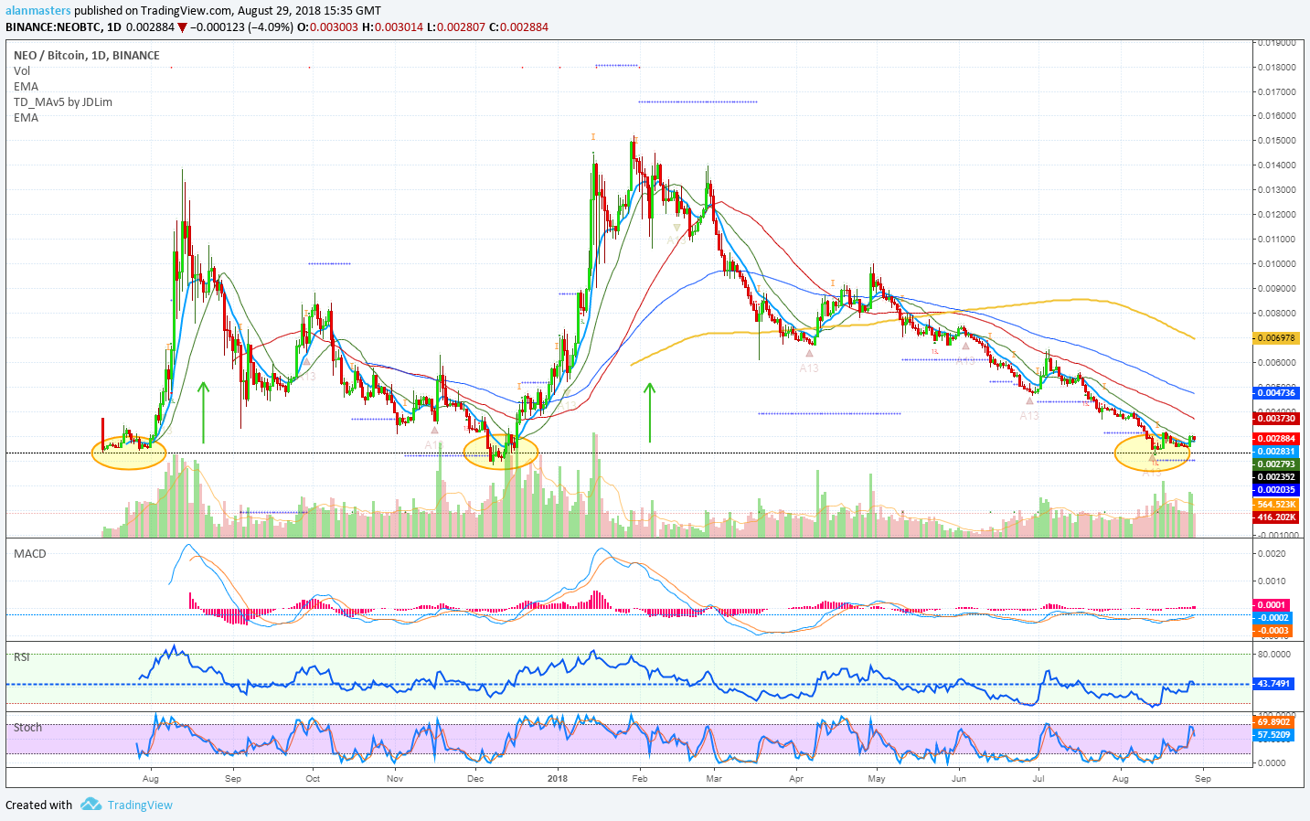Click the MACD pane label

tap(30, 554)
